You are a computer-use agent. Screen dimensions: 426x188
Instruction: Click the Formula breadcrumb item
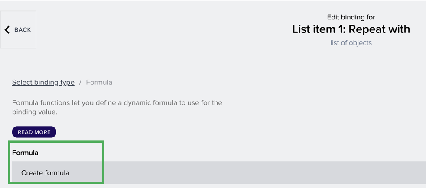tap(99, 82)
